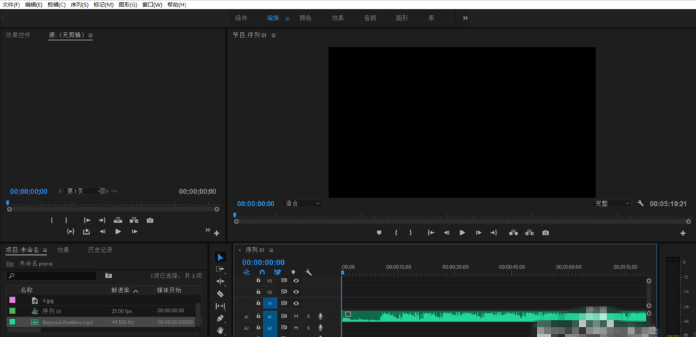Toggle lock on the V3 track
The height and width of the screenshot is (337, 696).
(259, 281)
